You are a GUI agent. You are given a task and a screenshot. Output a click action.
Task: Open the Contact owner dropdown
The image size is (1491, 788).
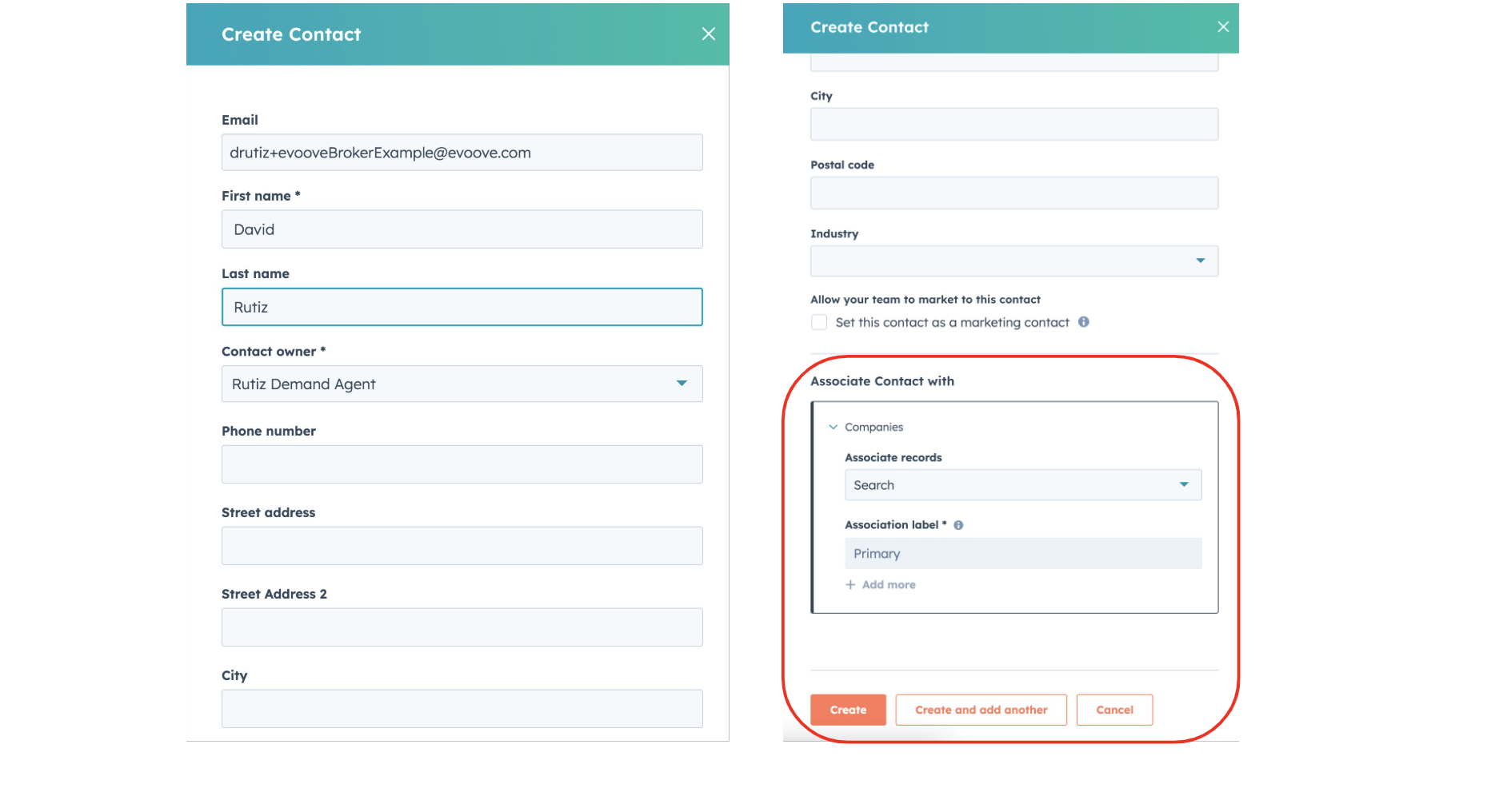(462, 384)
